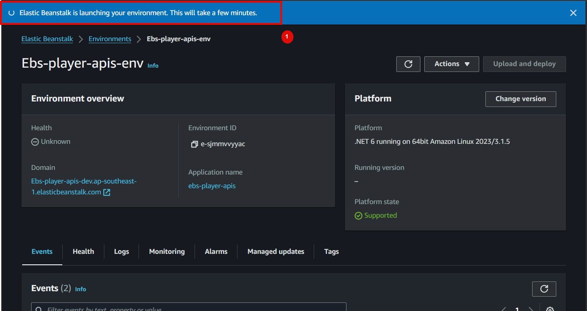Screen dimensions: 587x311
Task: Switch to the Tags tab
Action: coord(331,252)
